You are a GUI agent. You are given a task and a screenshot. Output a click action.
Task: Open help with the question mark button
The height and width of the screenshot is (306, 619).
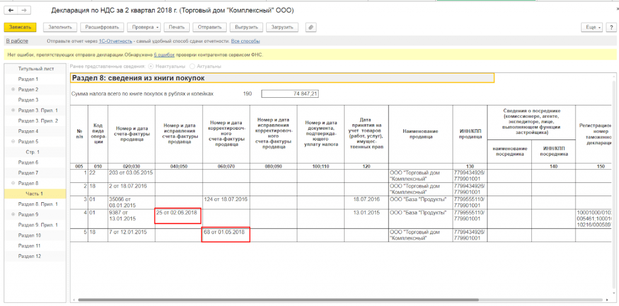pyautogui.click(x=612, y=27)
